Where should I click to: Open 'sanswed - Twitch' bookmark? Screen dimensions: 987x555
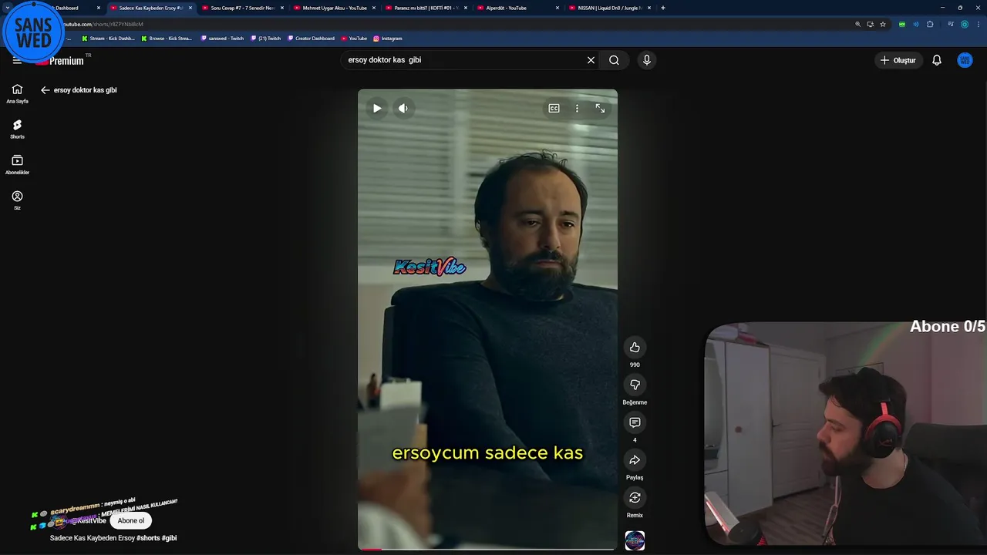pos(222,38)
